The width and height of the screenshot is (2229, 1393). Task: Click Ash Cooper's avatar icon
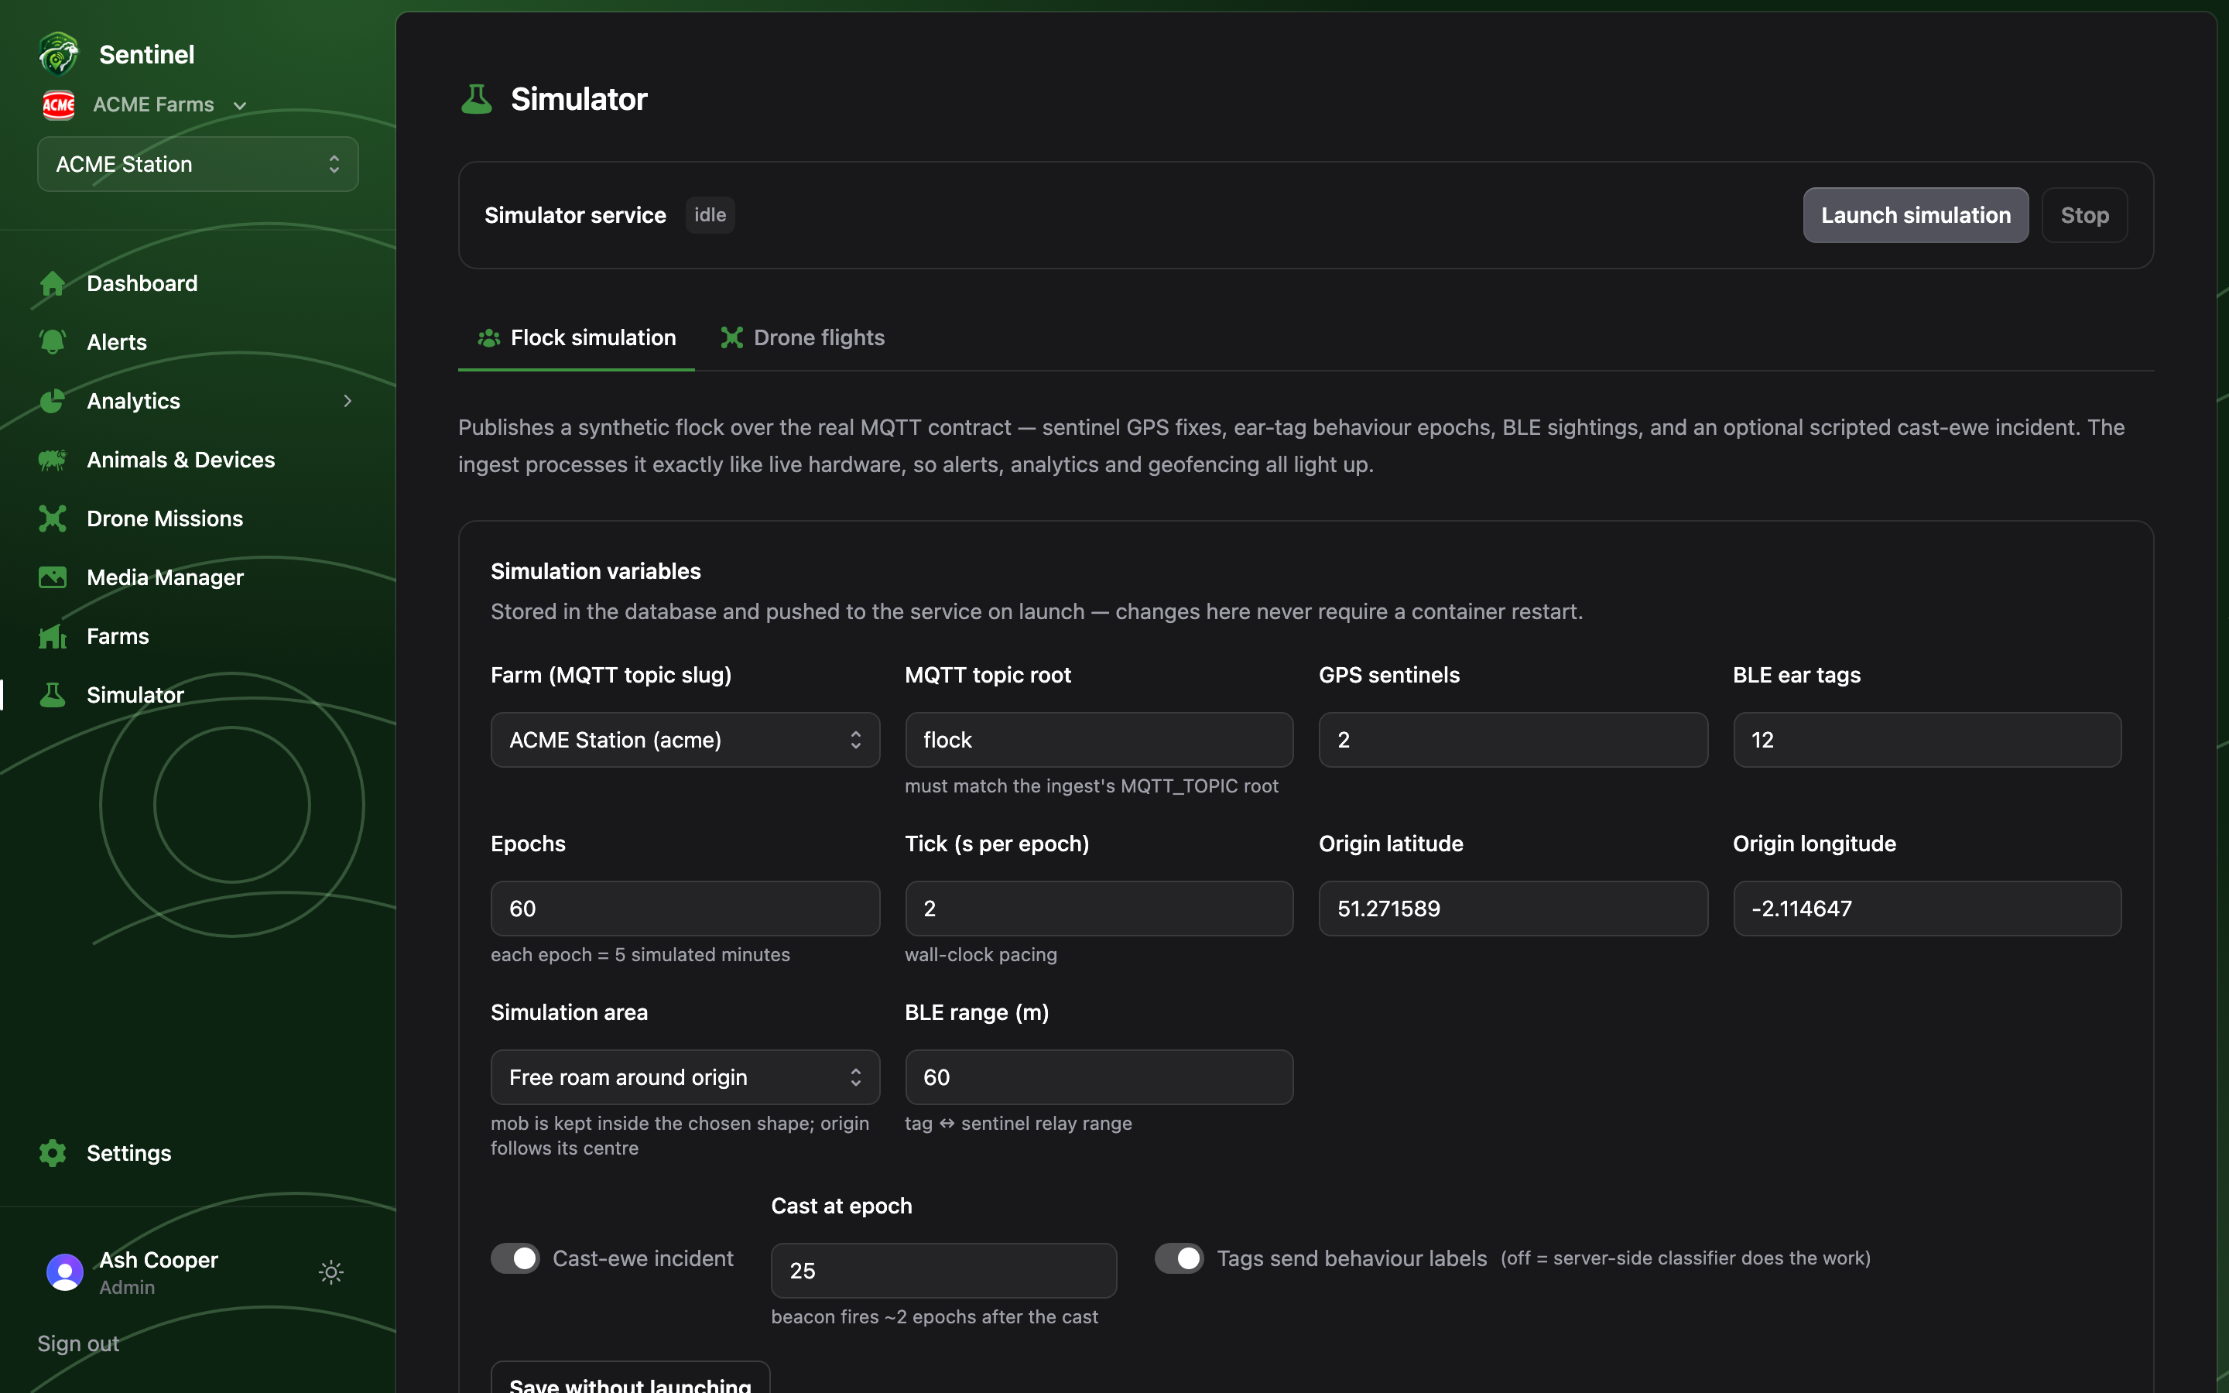64,1272
